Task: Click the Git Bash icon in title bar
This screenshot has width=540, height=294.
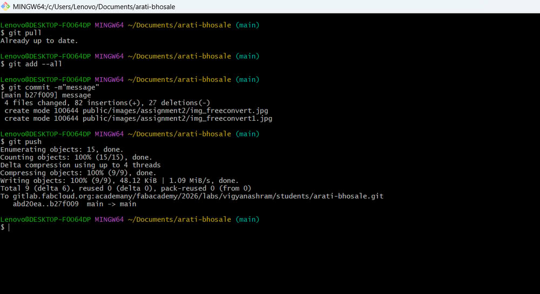Action: [x=5, y=6]
